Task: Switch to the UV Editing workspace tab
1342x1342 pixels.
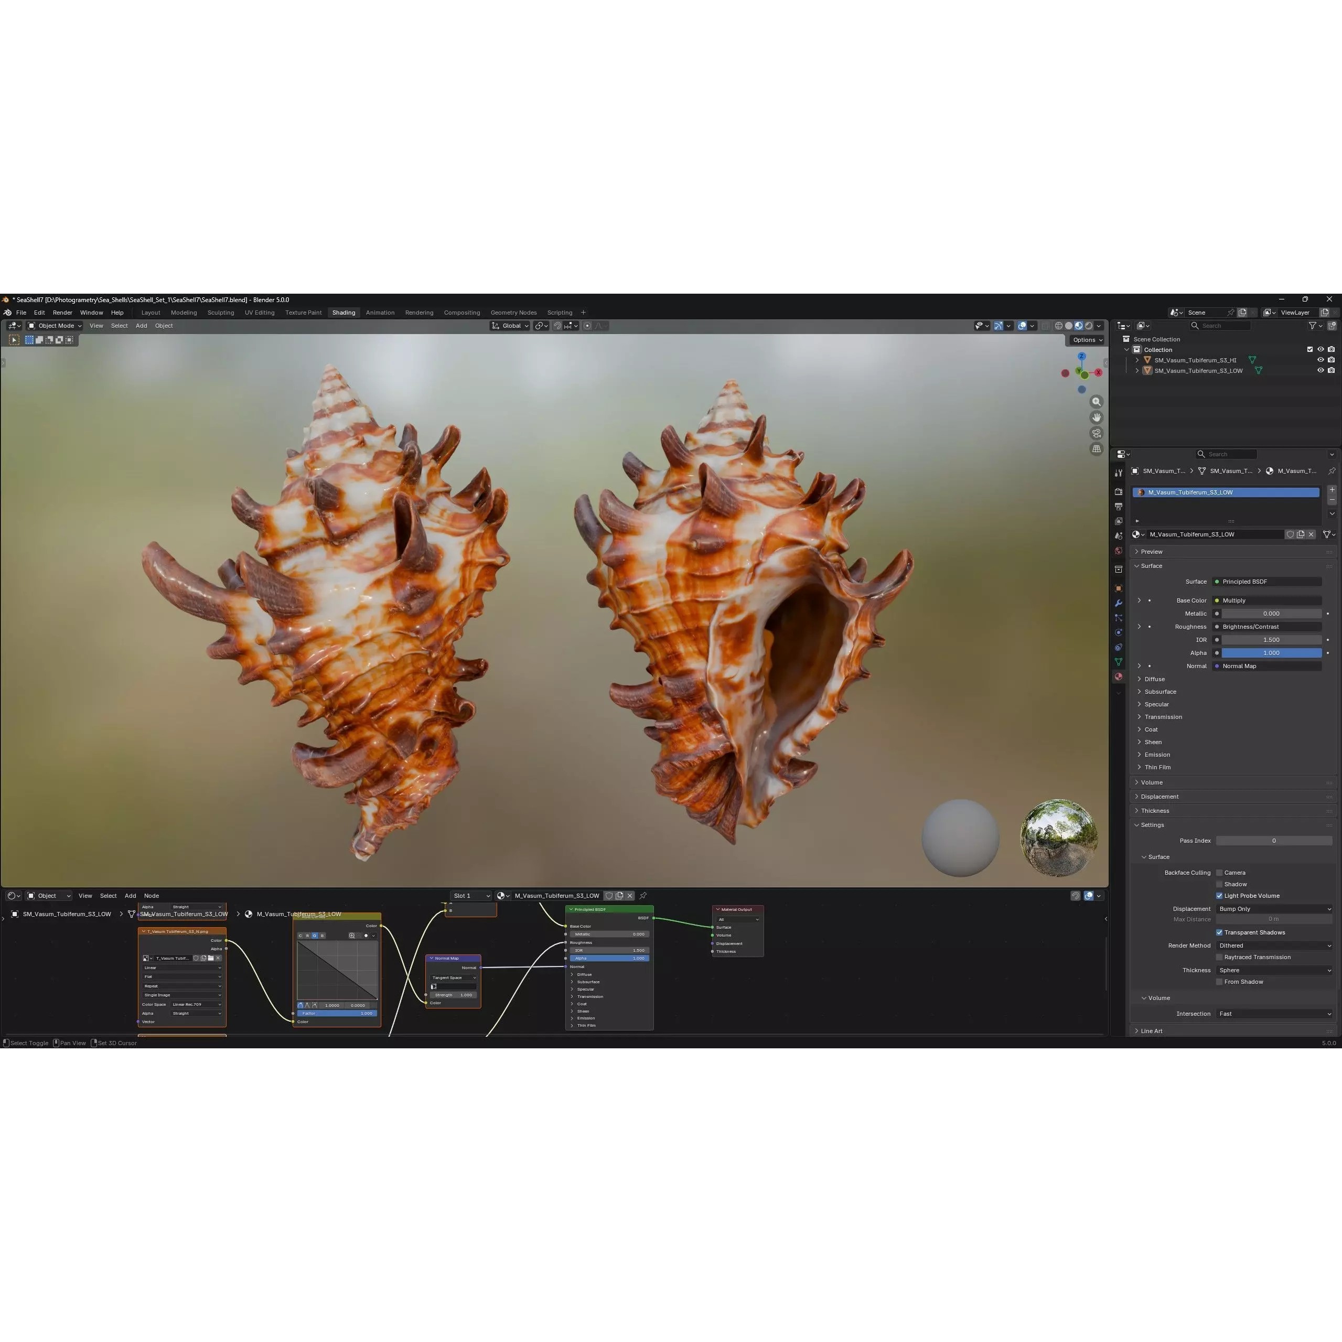Action: click(259, 313)
